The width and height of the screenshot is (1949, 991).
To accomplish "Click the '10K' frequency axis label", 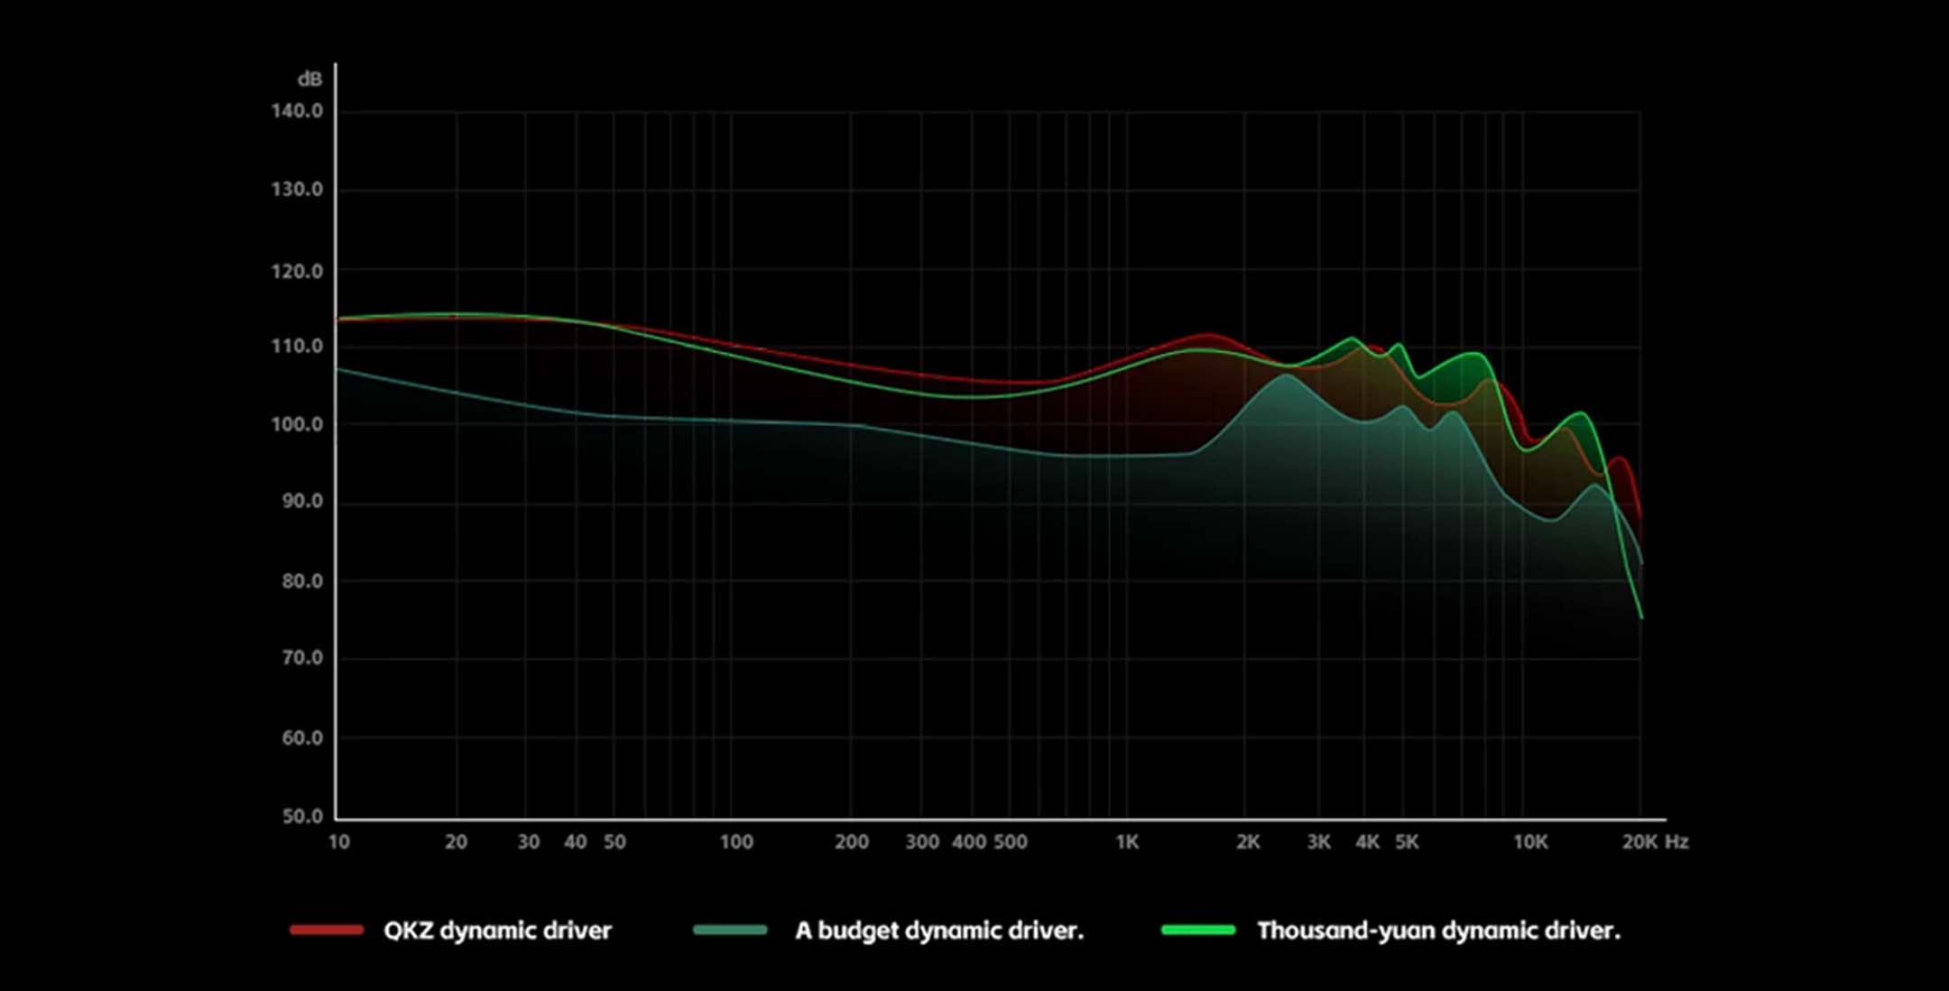I will coord(1530,842).
